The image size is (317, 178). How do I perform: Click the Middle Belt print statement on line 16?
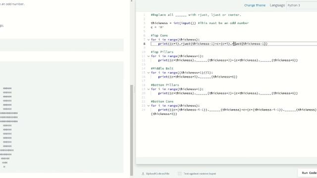pos(198,77)
